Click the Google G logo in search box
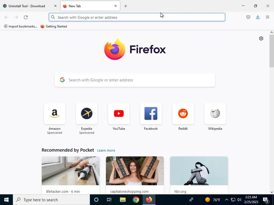 [62, 80]
